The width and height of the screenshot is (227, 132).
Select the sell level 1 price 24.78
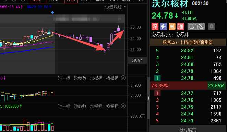pyautogui.click(x=187, y=78)
